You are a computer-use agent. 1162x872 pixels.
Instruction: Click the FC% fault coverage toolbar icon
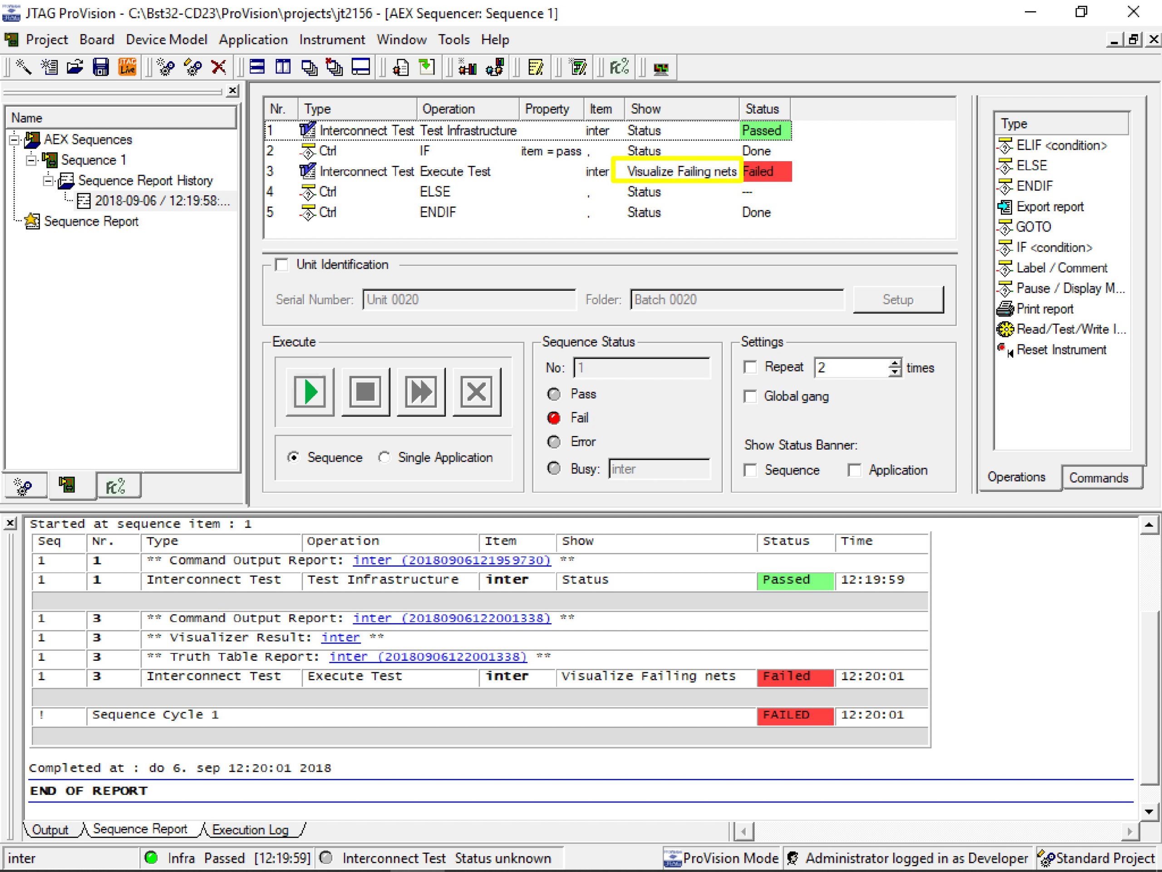coord(619,67)
